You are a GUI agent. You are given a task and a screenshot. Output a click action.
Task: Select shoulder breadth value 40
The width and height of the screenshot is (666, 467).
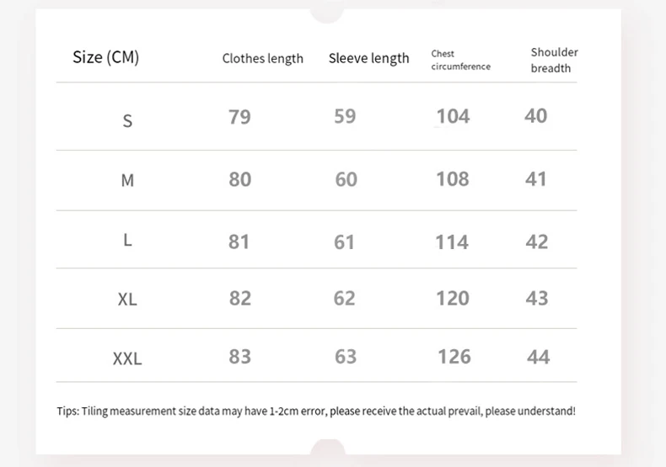click(x=535, y=116)
